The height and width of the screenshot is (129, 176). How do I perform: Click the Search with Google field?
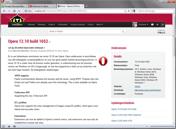pos(156,11)
